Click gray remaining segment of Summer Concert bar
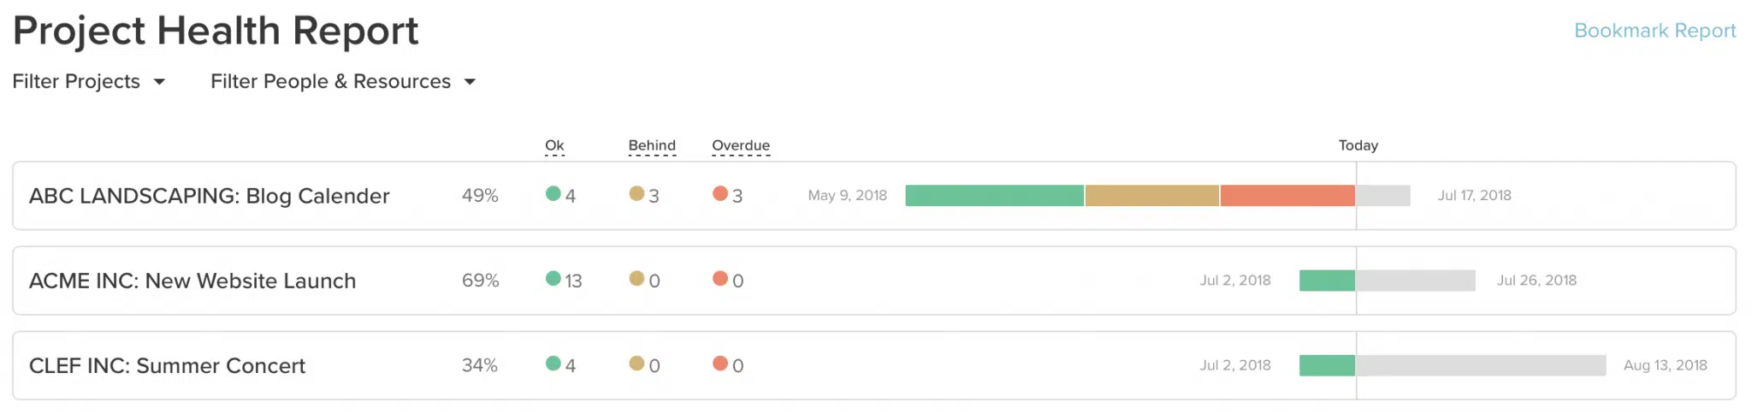Image resolution: width=1752 pixels, height=414 pixels. 1481,365
